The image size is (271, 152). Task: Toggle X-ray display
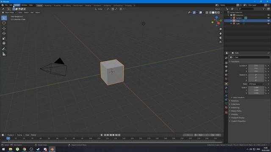point(207,13)
